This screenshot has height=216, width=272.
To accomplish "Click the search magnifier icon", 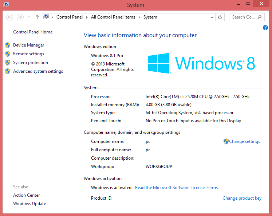I will click(260, 17).
